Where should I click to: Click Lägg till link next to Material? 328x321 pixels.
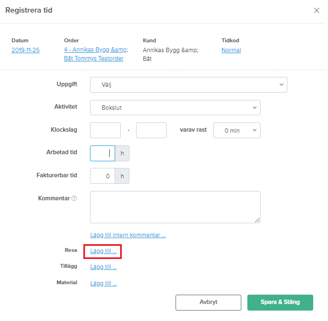click(103, 283)
